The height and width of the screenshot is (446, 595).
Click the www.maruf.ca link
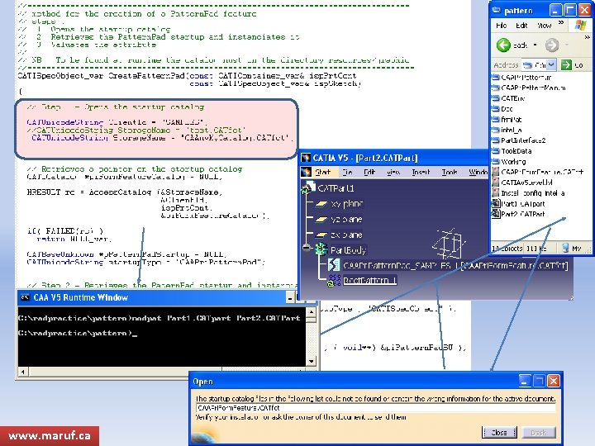click(50, 435)
